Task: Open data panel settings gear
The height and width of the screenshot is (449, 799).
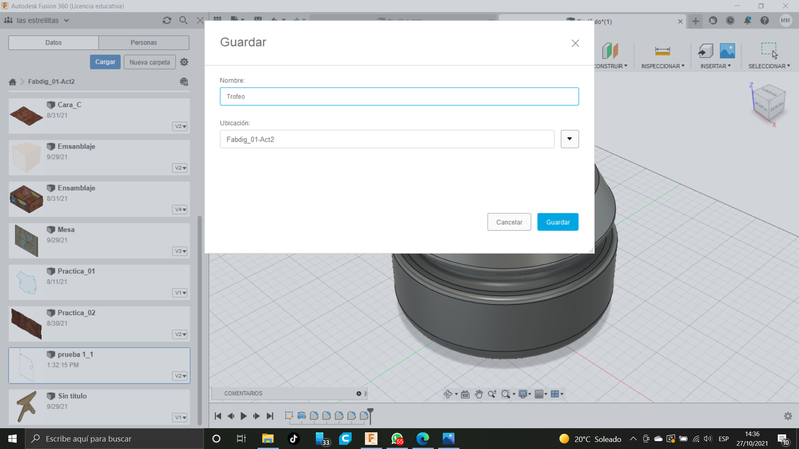Action: click(x=184, y=62)
